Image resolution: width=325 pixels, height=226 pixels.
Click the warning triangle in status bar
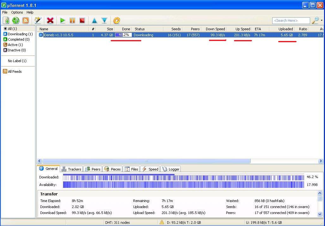(162, 222)
